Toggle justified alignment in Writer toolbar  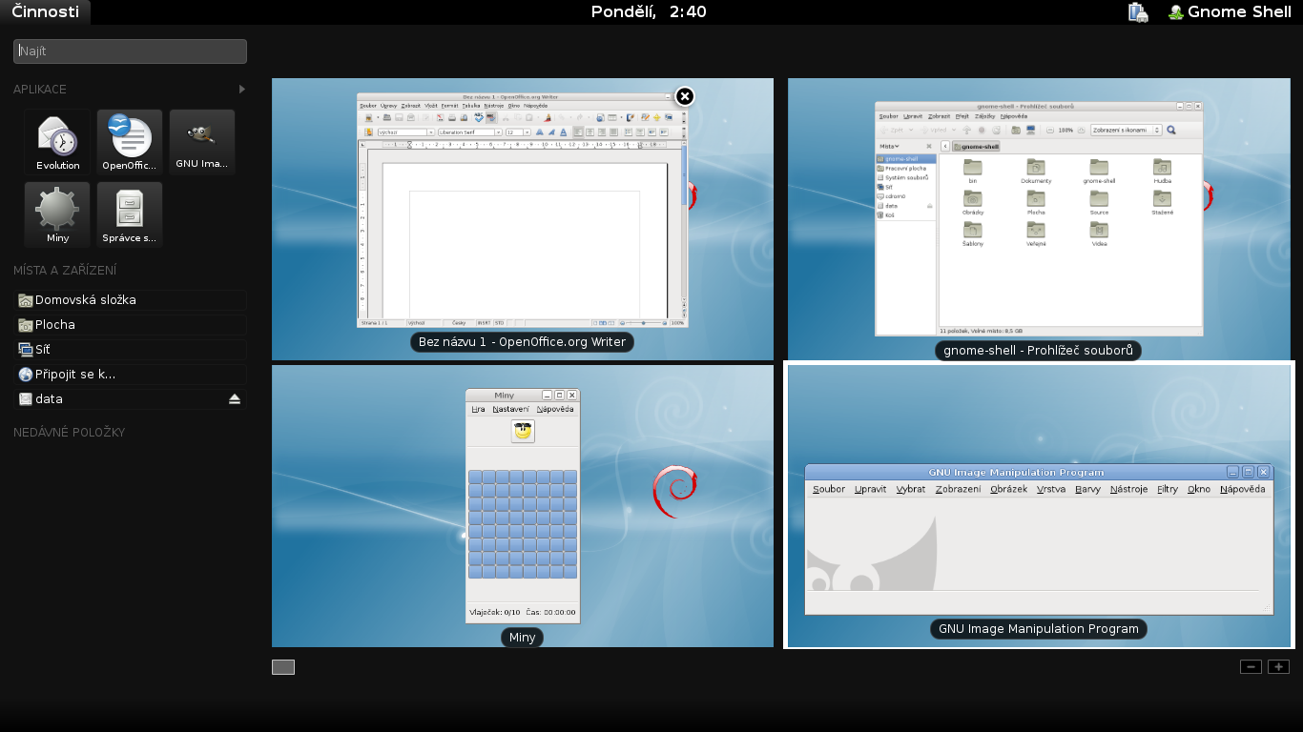pyautogui.click(x=613, y=132)
